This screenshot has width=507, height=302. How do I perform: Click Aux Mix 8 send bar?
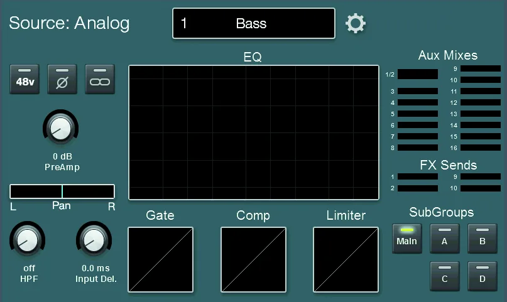pos(418,148)
